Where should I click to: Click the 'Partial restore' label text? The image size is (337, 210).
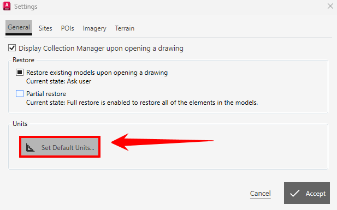point(46,94)
